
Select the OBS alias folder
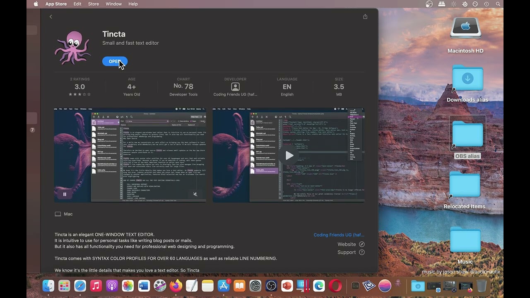point(467,135)
